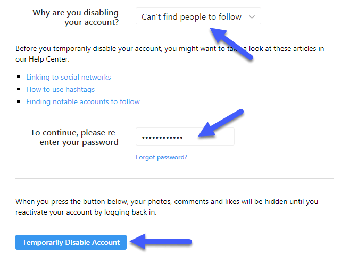Screen dimensions: 341x264
Task: Open the disable reason dropdown
Action: [x=192, y=17]
